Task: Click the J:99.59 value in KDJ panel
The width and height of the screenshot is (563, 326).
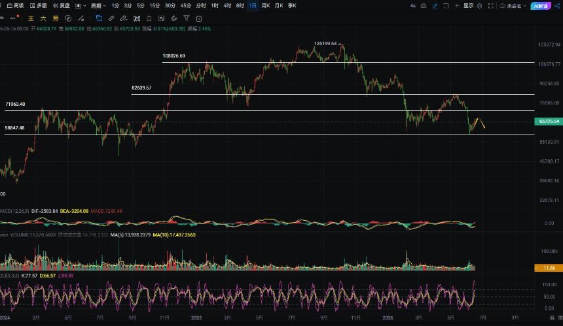Action: 65,276
